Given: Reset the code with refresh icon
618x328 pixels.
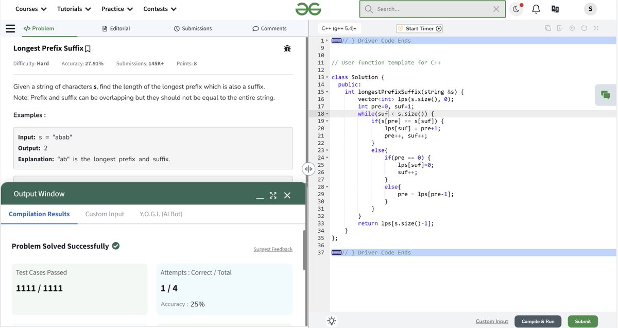Looking at the screenshot, I should coord(584,28).
